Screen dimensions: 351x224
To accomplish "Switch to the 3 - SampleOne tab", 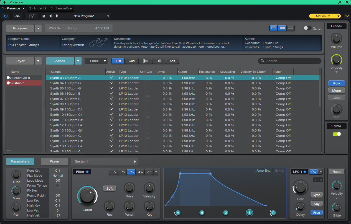I will (x=61, y=9).
